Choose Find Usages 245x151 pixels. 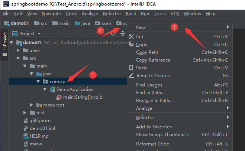click(180, 85)
